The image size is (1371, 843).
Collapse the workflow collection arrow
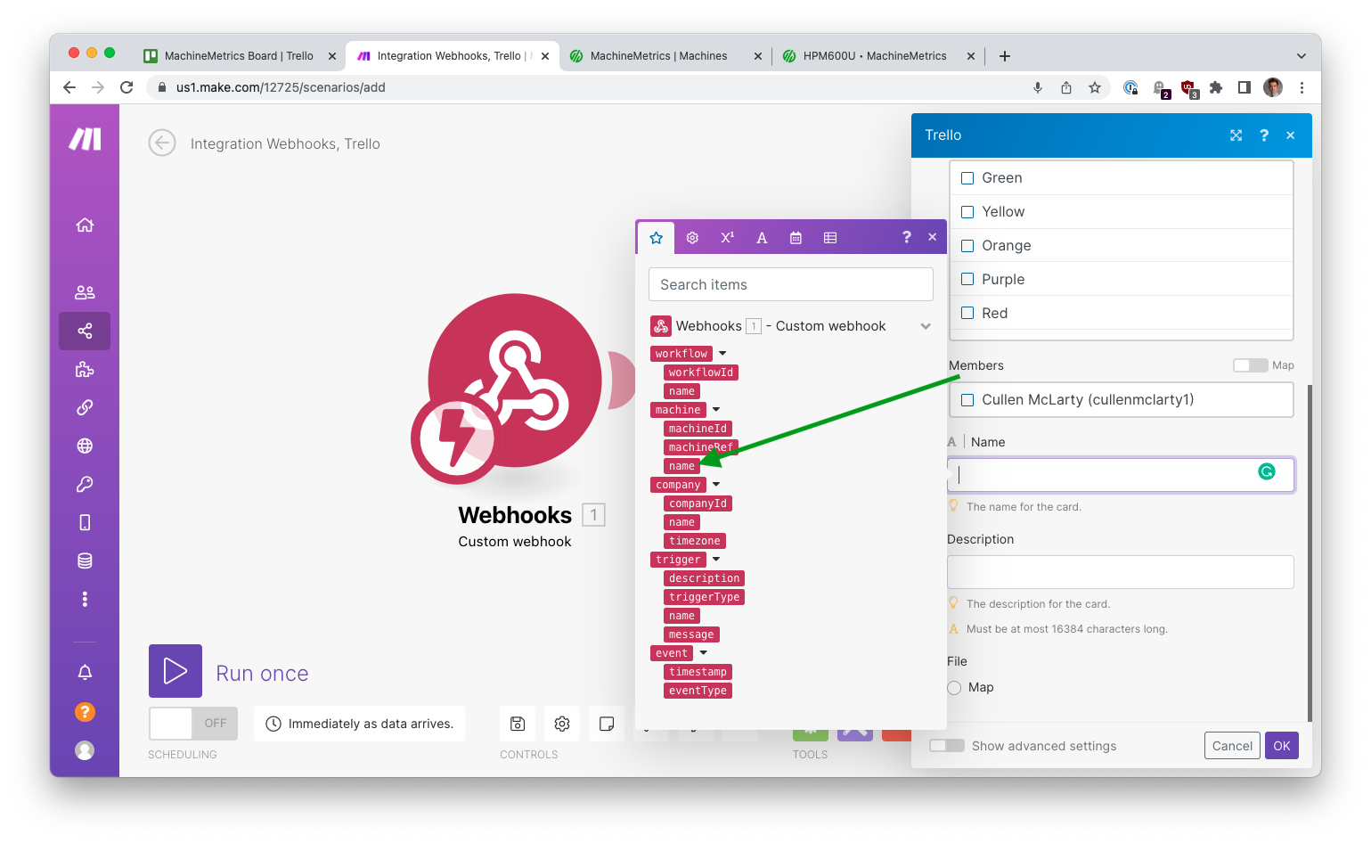click(x=722, y=354)
